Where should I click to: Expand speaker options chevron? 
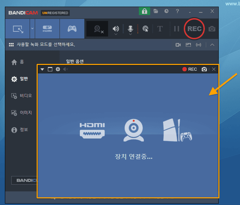pos(116,34)
